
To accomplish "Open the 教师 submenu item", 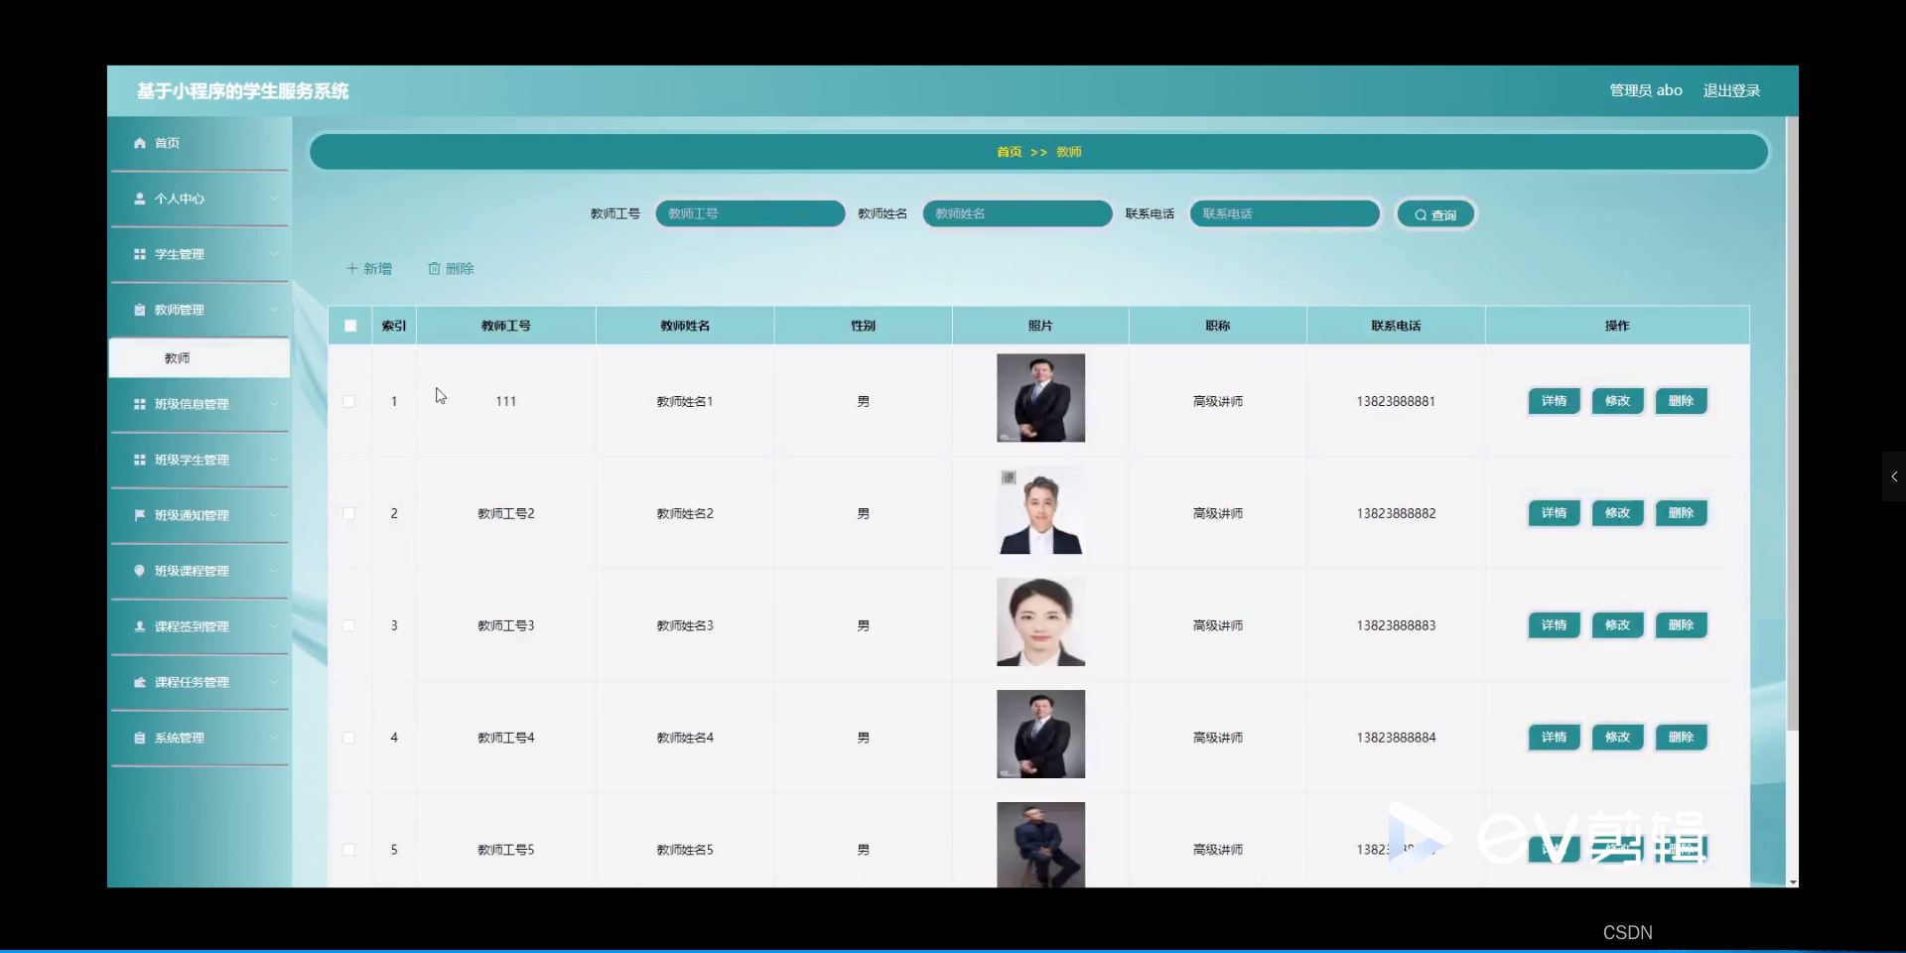I will pyautogui.click(x=177, y=357).
